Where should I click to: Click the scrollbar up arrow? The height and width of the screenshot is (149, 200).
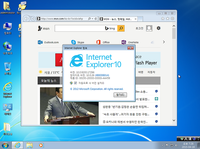click(x=174, y=26)
